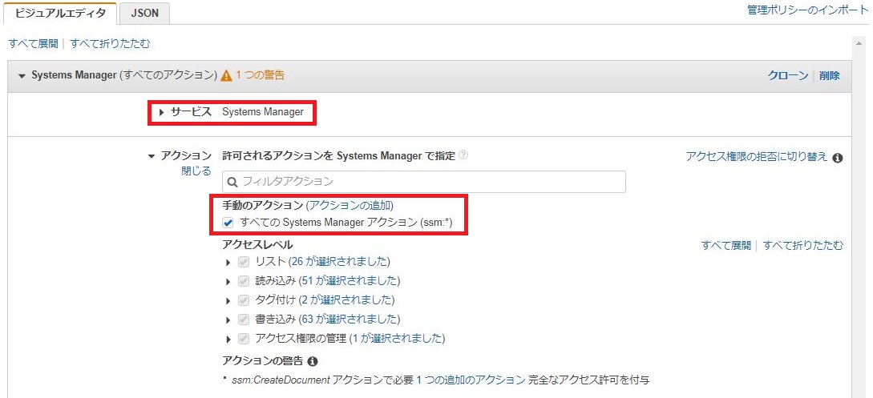This screenshot has width=873, height=398.
Task: Click the 削除 link
Action: [830, 75]
